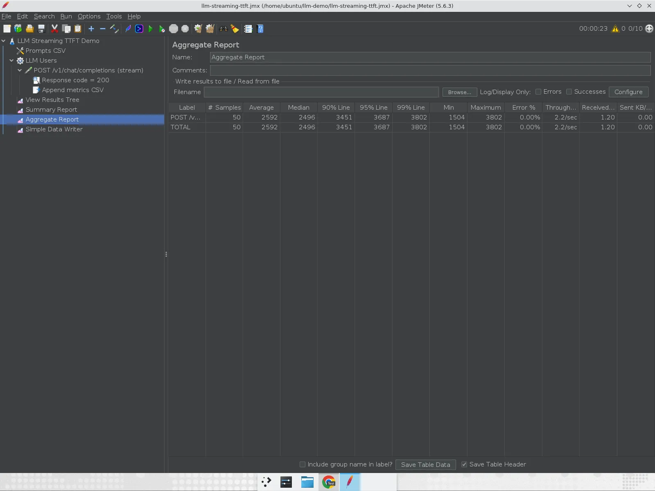The width and height of the screenshot is (655, 491).
Task: Click the Clear results broom-gear icon
Action: [x=198, y=29]
